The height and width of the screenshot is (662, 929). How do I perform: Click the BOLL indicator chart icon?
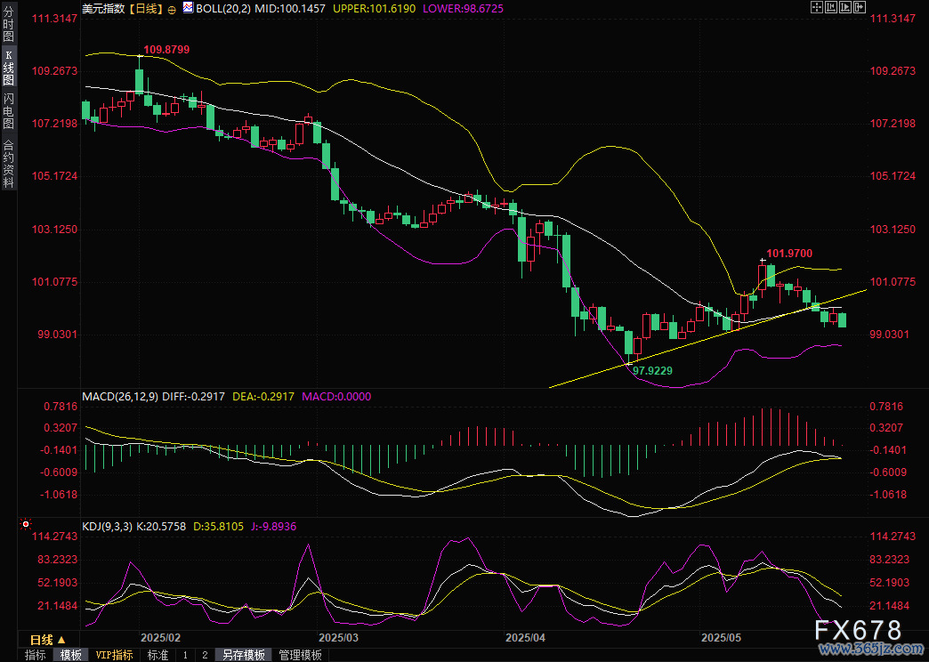(187, 7)
